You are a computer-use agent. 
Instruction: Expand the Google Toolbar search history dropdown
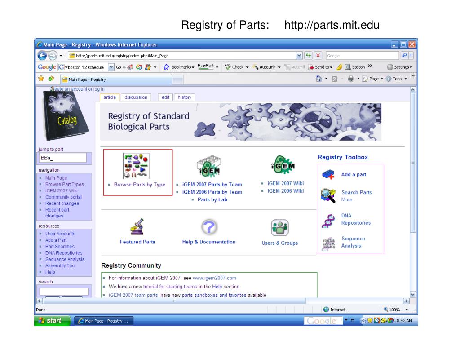[x=111, y=67]
